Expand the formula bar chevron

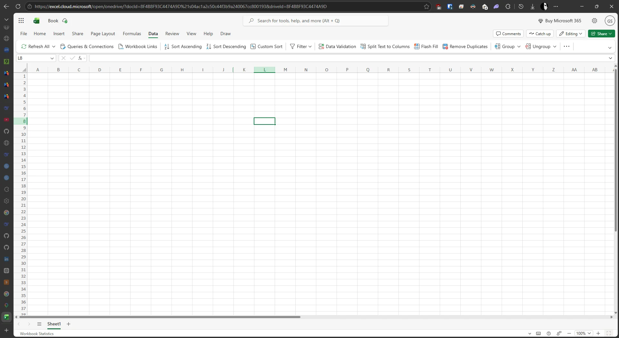point(610,58)
